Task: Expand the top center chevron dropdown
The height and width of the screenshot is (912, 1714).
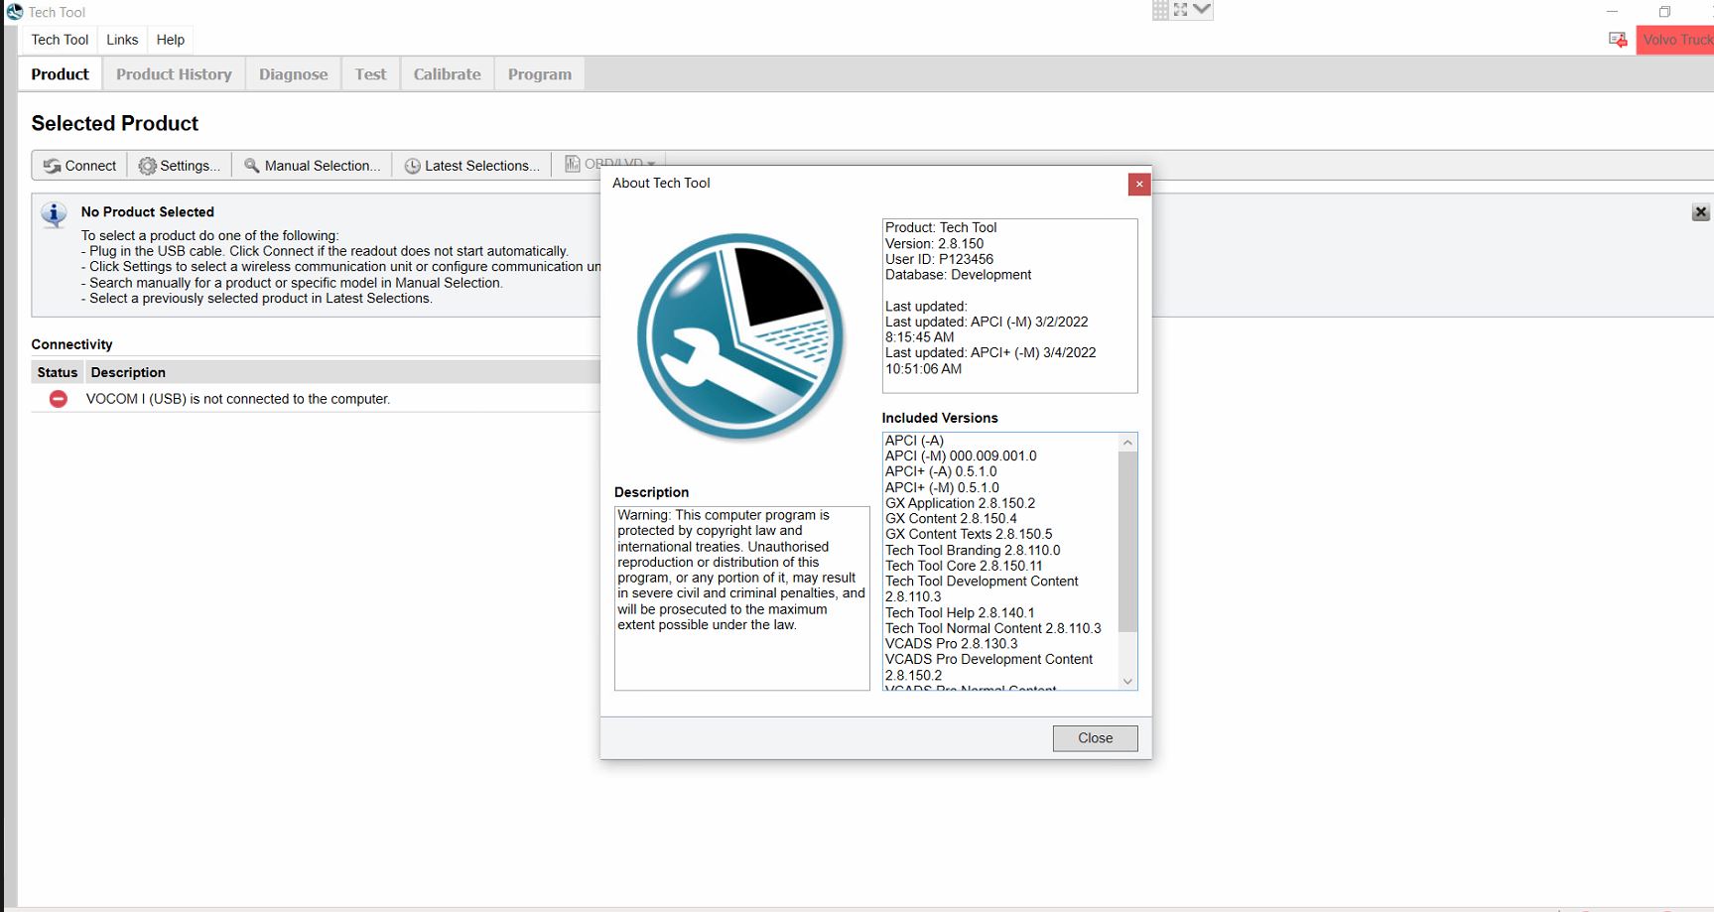Action: [1202, 10]
